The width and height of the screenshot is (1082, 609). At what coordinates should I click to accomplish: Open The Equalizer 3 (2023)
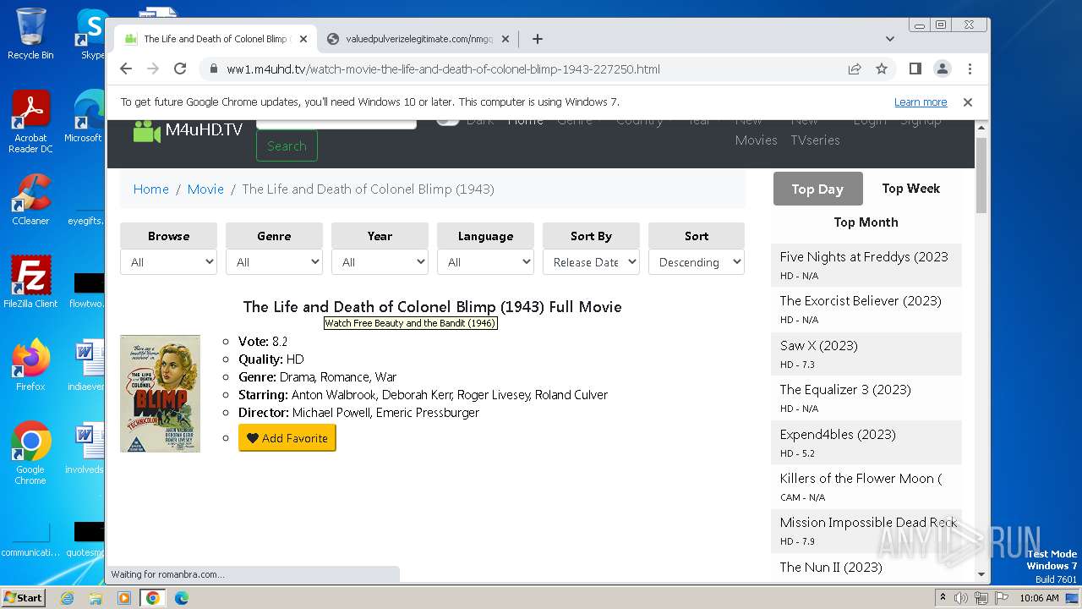coord(845,389)
